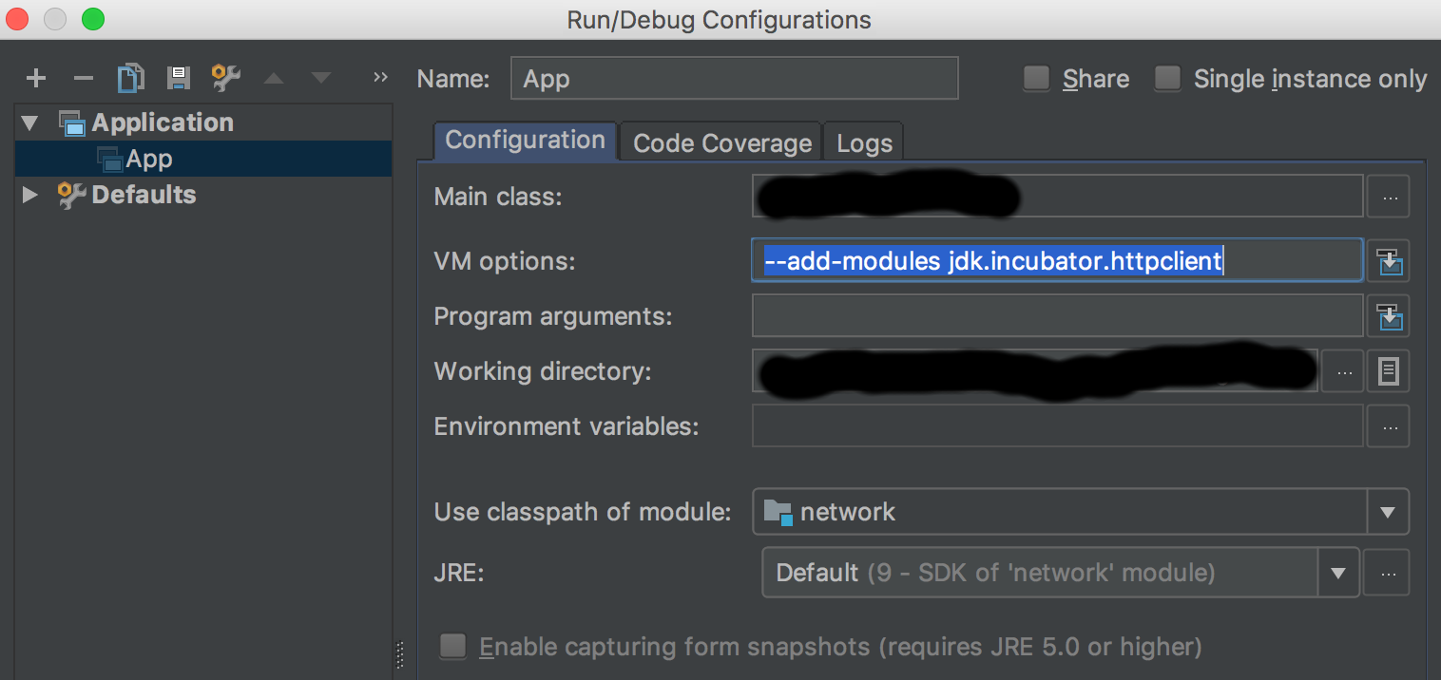Screen dimensions: 1441x680
Task: Open defaults editor wrench icon in toolbar
Action: (x=225, y=78)
